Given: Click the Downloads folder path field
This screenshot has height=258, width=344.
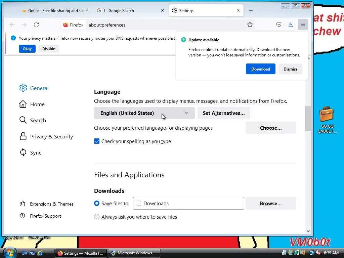Looking at the screenshot, I should pyautogui.click(x=188, y=203).
